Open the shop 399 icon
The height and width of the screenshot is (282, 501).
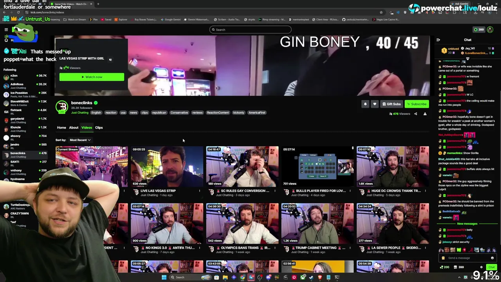click(459, 267)
